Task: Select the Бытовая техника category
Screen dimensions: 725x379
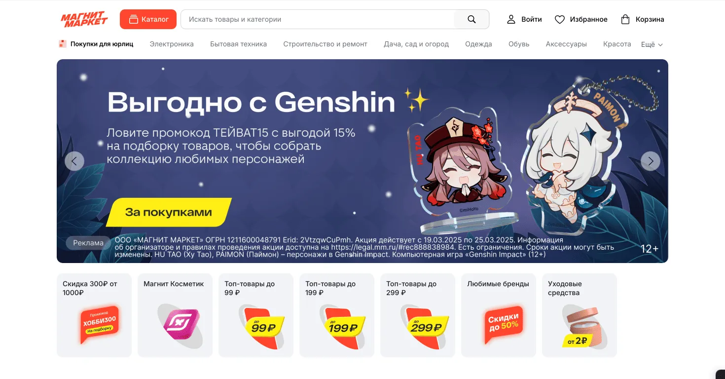Action: point(238,44)
